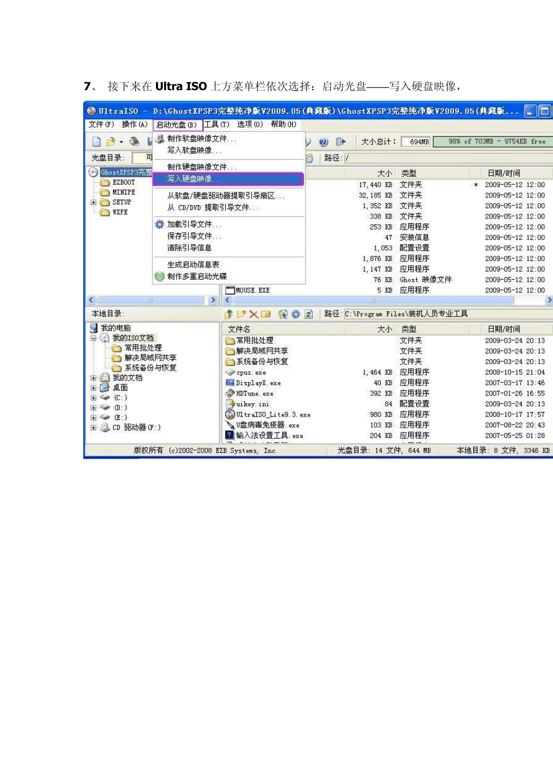Expand the CD 驱动器 (F:) node

point(93,427)
